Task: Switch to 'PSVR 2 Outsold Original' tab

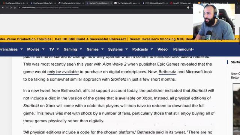Action: tap(154, 3)
